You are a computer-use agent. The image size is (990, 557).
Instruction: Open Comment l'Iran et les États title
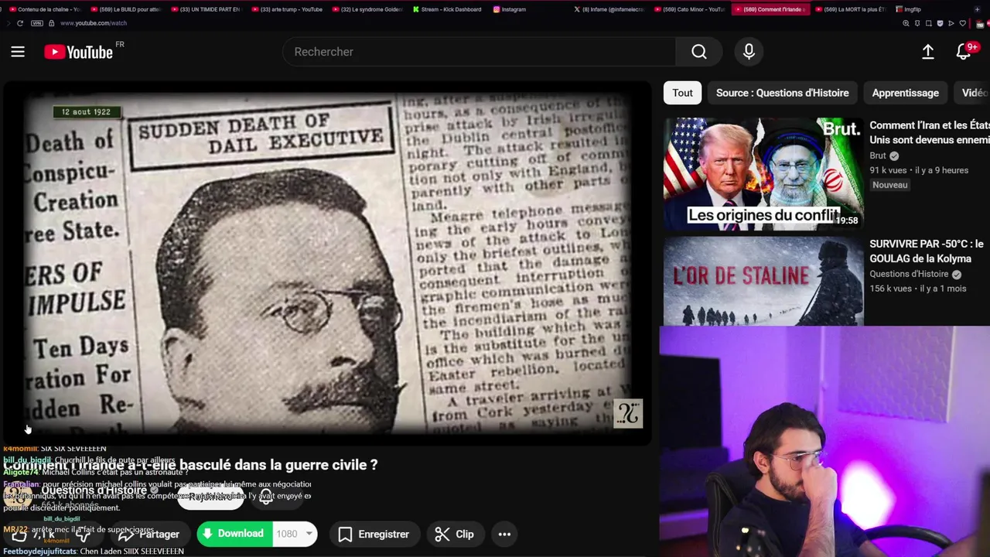[x=929, y=132]
